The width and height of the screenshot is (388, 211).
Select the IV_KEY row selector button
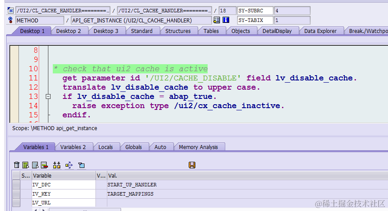(x=16, y=194)
